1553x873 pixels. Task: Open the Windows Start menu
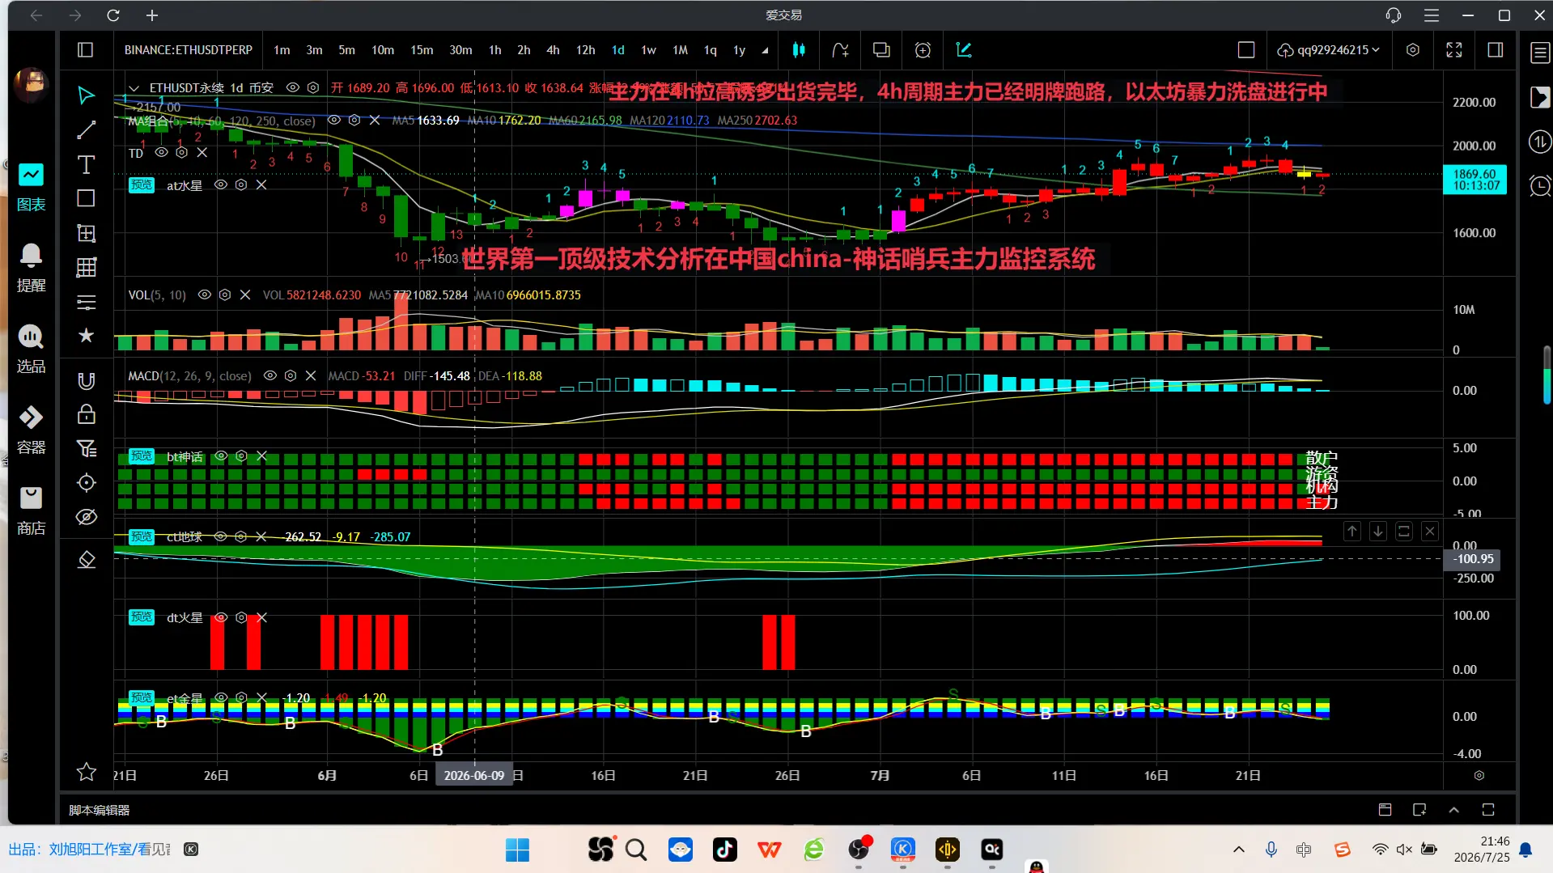coord(518,850)
